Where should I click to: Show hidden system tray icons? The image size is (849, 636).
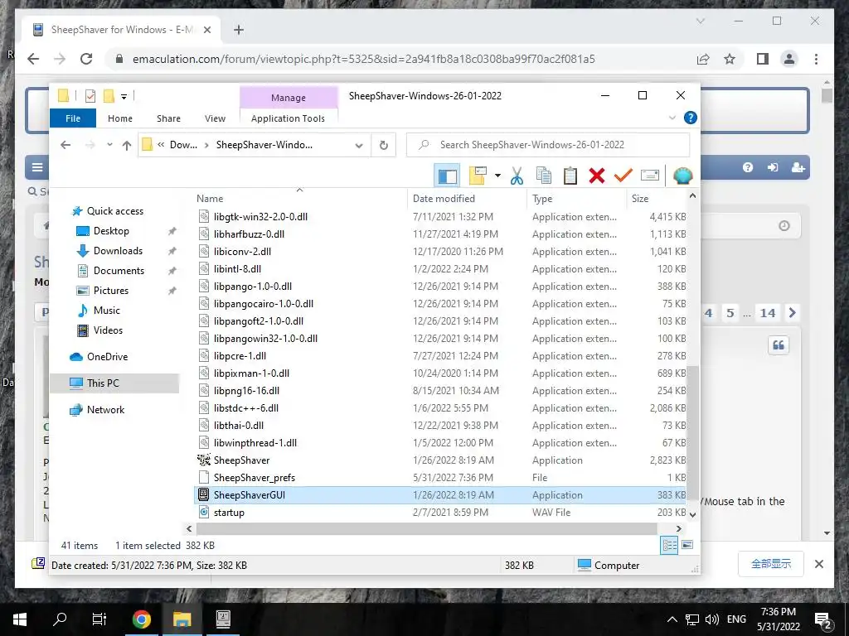[672, 619]
